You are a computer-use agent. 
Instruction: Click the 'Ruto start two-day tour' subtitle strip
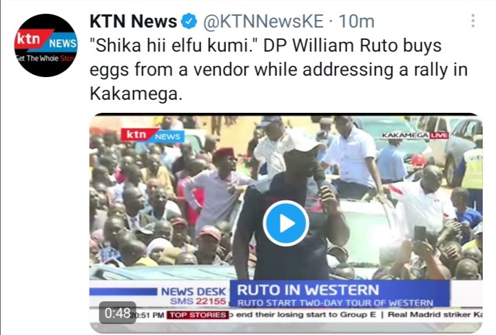point(335,303)
